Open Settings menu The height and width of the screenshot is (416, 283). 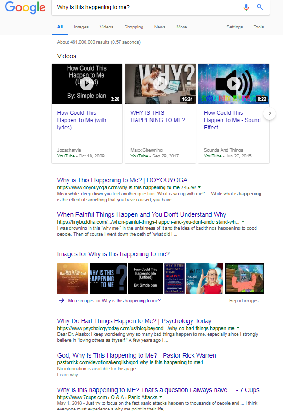point(235,27)
